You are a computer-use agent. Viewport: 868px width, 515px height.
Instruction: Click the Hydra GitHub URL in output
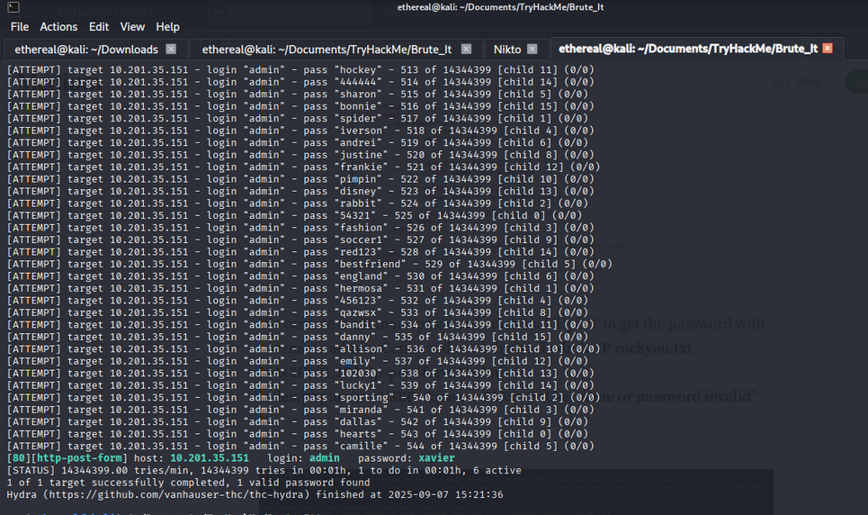tap(173, 494)
